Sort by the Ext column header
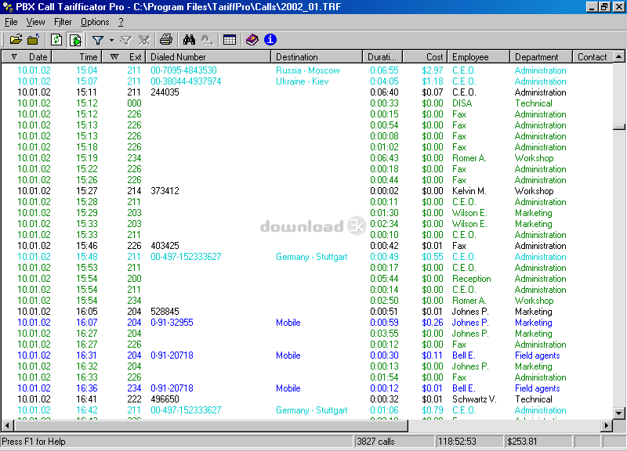The width and height of the screenshot is (627, 451). (124, 56)
